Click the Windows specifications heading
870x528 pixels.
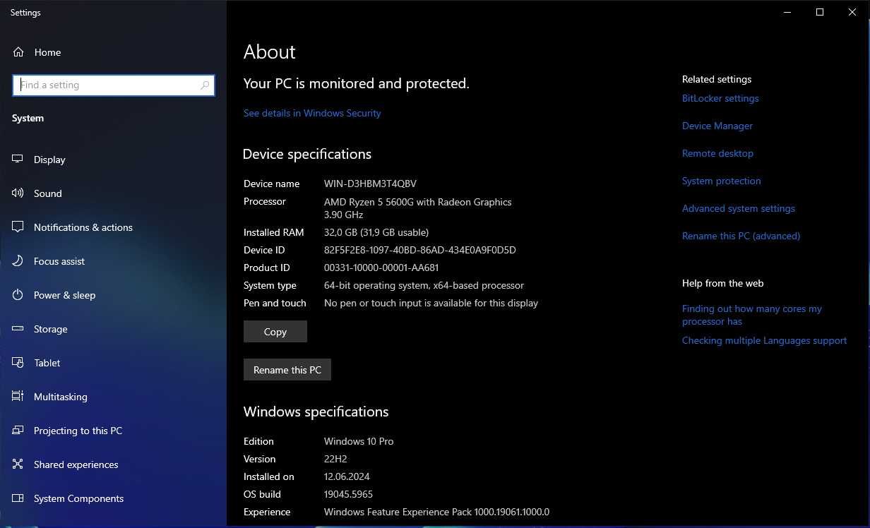pos(316,412)
